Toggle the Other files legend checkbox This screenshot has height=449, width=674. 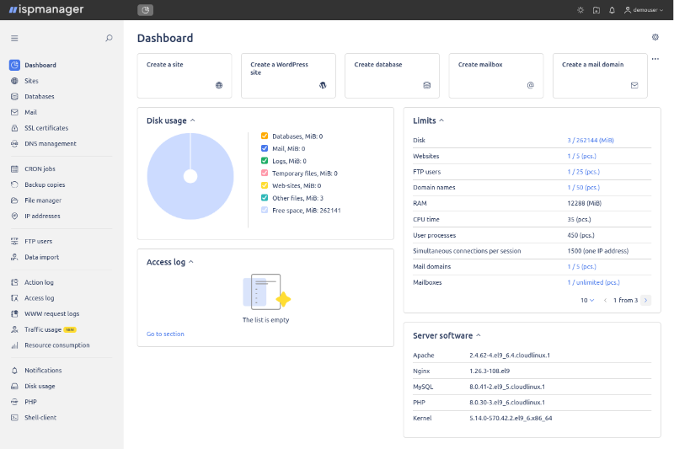pos(265,198)
